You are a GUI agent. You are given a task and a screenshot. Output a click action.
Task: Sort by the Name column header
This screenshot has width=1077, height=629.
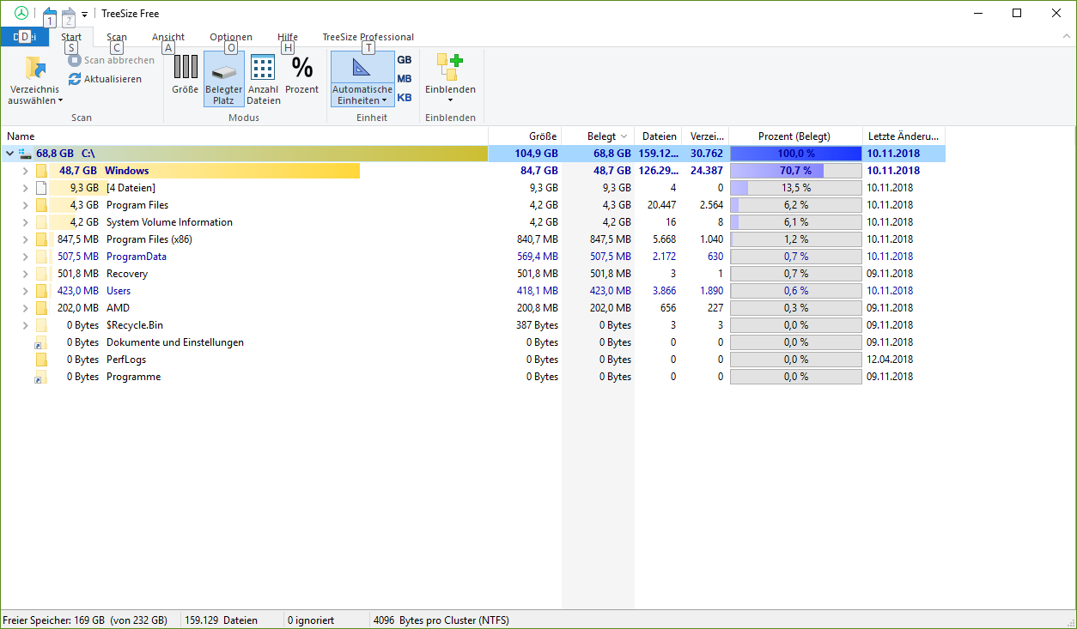pyautogui.click(x=244, y=136)
